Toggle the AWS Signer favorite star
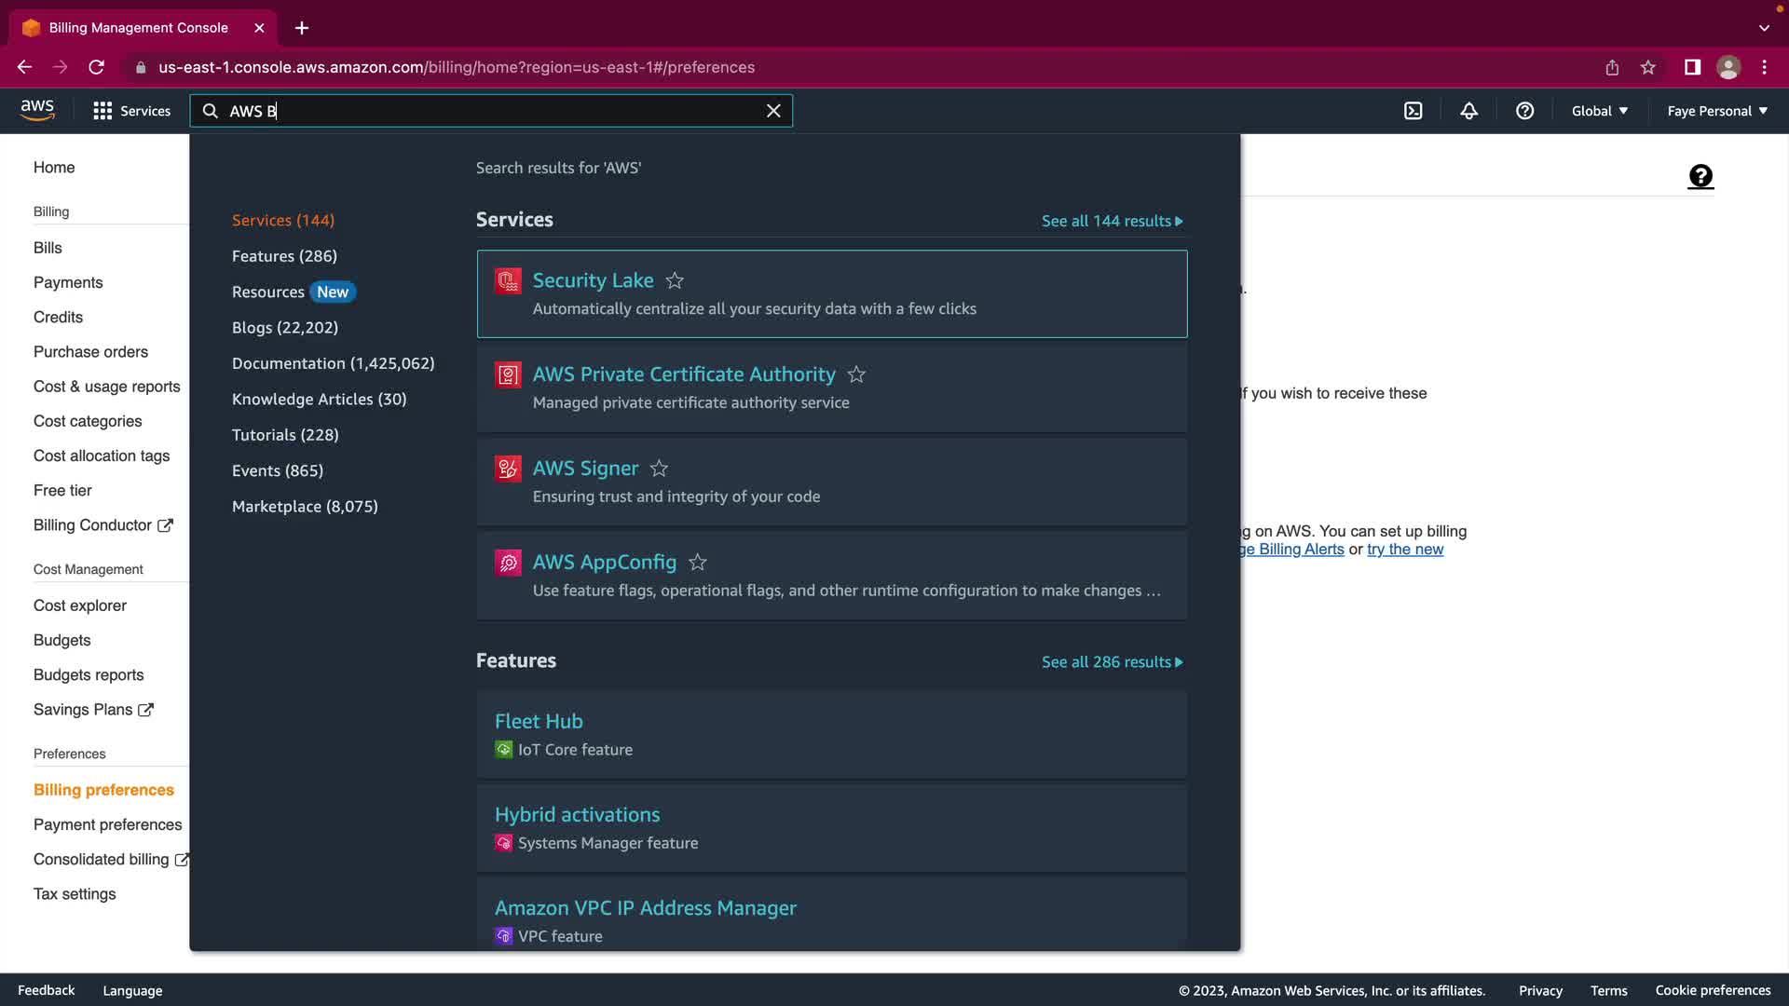Viewport: 1789px width, 1006px height. (x=659, y=469)
